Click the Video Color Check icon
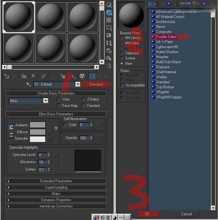This screenshot has height=220, width=218. pyautogui.click(x=109, y=35)
